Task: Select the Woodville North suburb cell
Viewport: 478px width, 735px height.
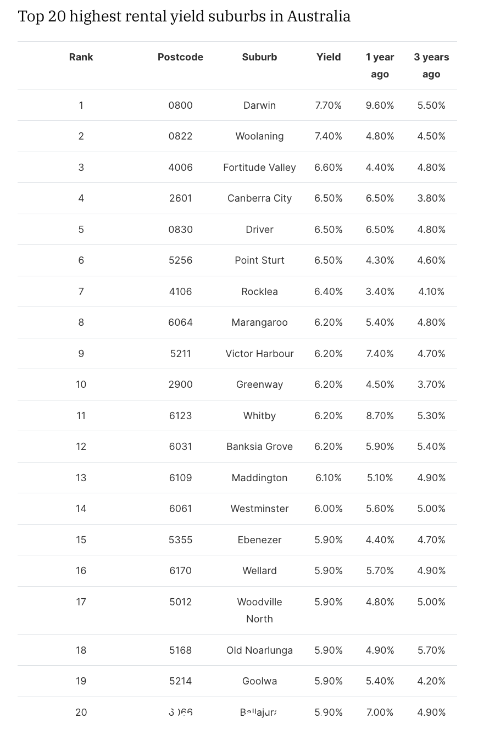Action: point(259,610)
